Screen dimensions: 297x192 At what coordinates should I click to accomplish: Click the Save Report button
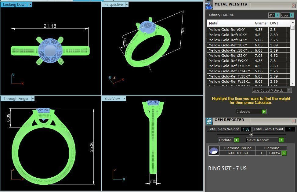pyautogui.click(x=265, y=140)
